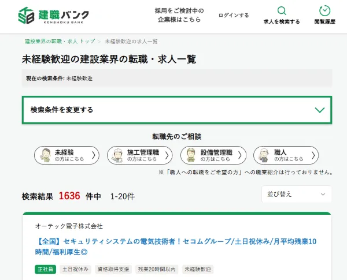Click the 現在の検索条件 未経験歓迎 bar
This screenshot has height=280, width=347.
177,79
